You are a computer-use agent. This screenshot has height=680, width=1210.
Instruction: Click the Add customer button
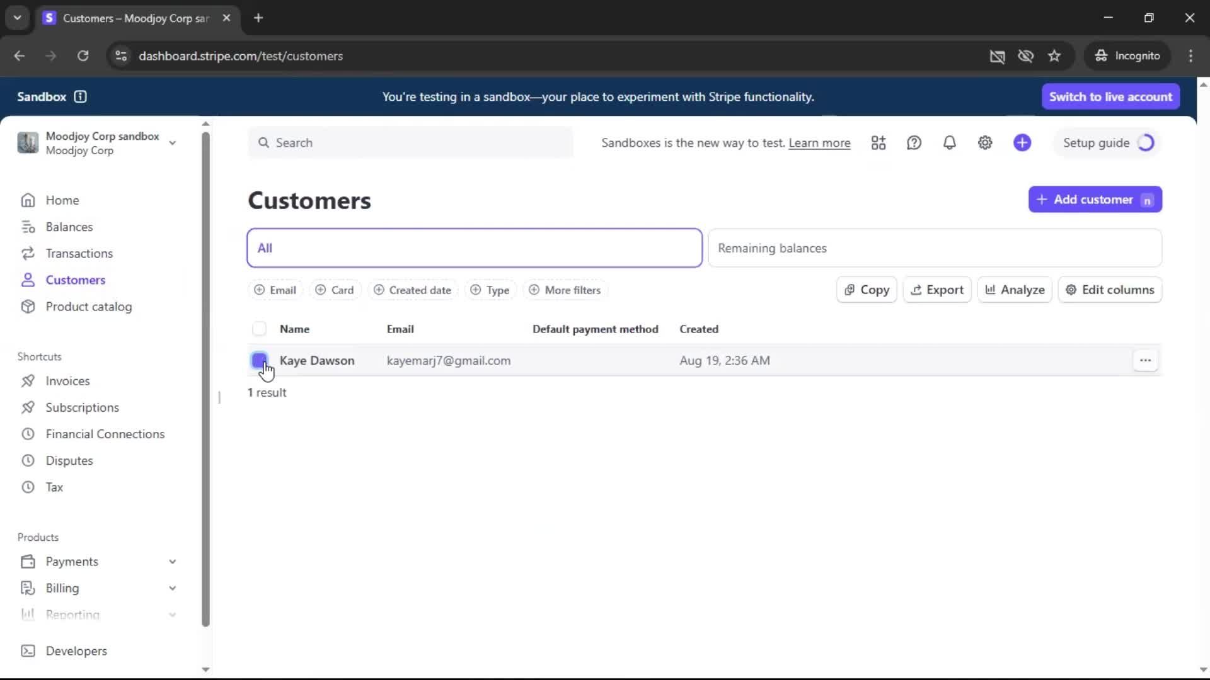point(1095,200)
